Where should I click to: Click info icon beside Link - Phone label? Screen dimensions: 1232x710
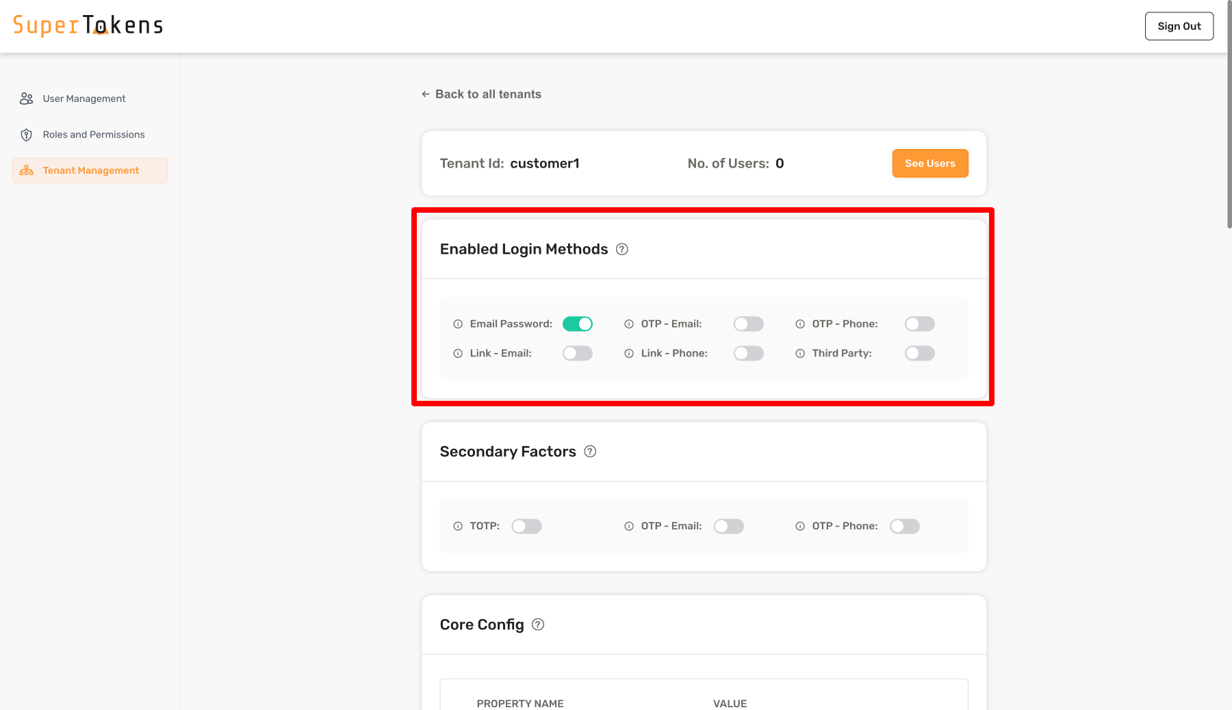[x=629, y=354]
